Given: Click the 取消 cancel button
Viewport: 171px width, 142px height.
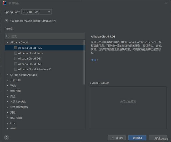Looking at the screenshot, I should pos(158,138).
